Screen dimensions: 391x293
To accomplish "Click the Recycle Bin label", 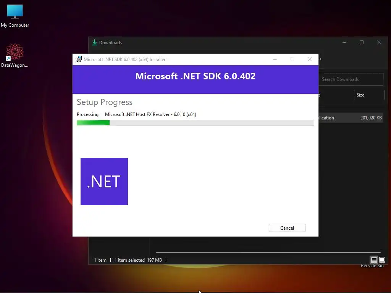I will tap(372, 266).
